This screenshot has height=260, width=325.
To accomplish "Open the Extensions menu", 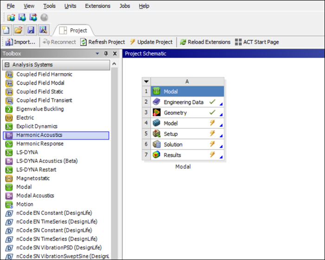I will (97, 6).
